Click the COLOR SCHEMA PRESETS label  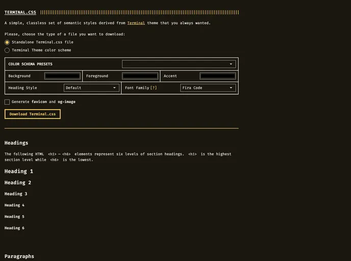[x=30, y=64]
